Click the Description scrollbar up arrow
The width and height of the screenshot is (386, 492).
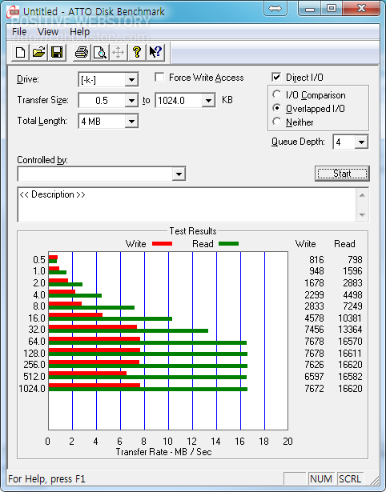tap(362, 195)
